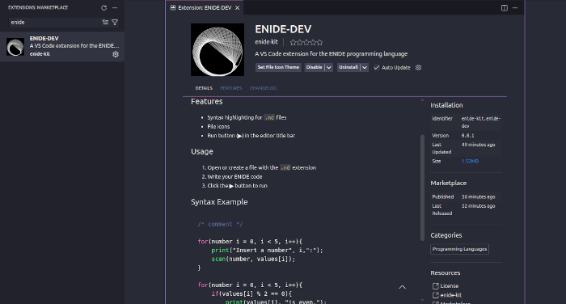Activate the Extension: ENIDE-DEV editor tab
The width and height of the screenshot is (566, 304).
(205, 7)
